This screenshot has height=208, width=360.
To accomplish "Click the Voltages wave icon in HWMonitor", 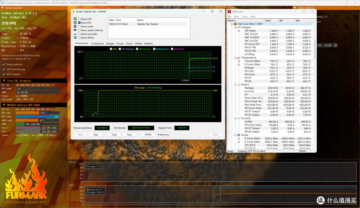I will [x=239, y=27].
